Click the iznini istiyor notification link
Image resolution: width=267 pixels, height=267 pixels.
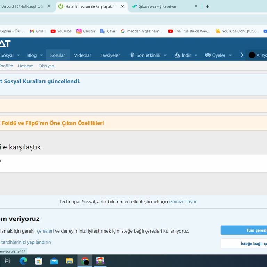coord(183,202)
